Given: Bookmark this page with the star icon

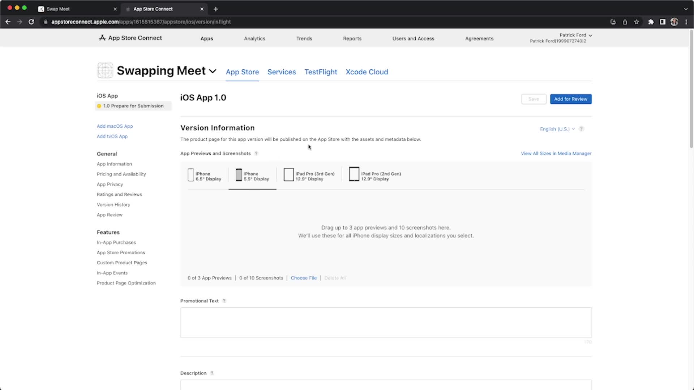Looking at the screenshot, I should [x=637, y=22].
